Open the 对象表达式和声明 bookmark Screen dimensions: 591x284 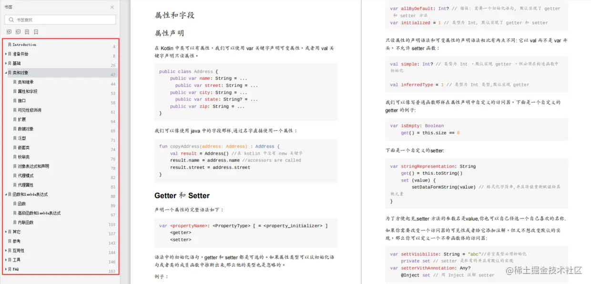coord(33,166)
